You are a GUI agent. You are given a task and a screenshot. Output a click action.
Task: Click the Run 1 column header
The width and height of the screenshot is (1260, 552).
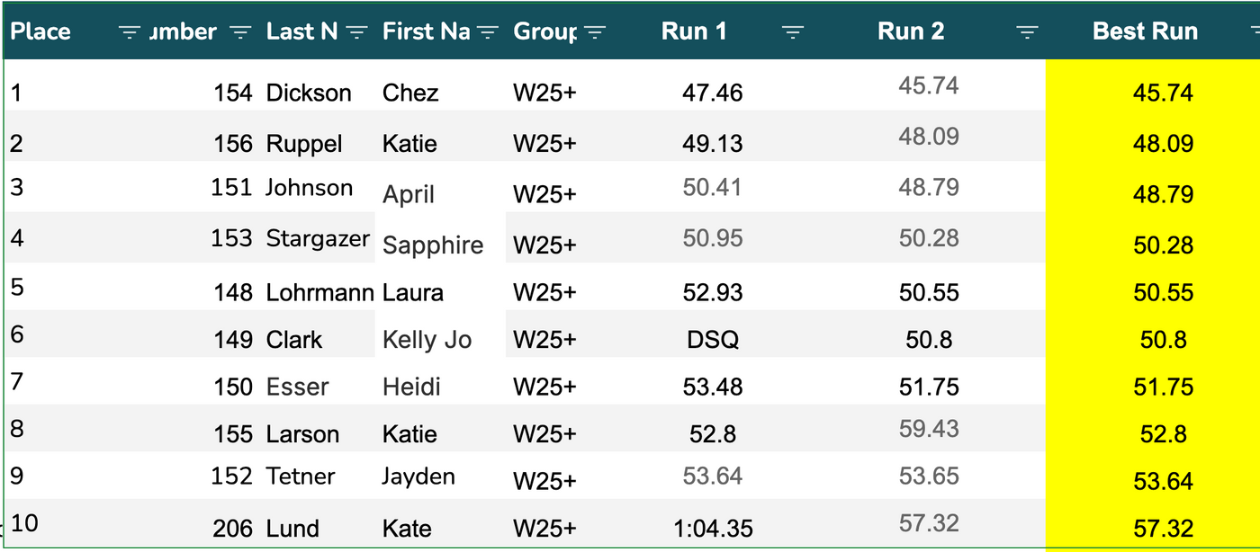(x=694, y=31)
